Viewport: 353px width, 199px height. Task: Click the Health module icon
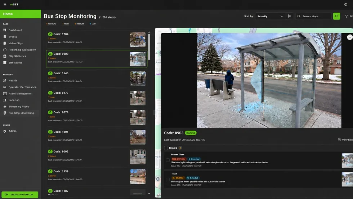[5, 80]
